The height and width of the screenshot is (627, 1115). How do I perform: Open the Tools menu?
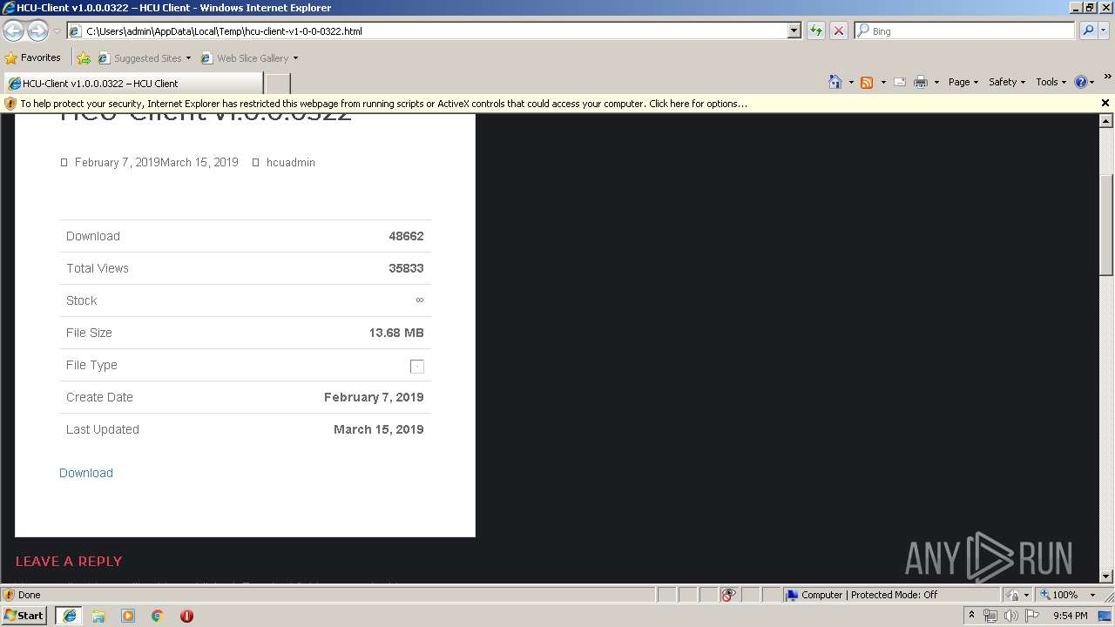coord(1051,82)
